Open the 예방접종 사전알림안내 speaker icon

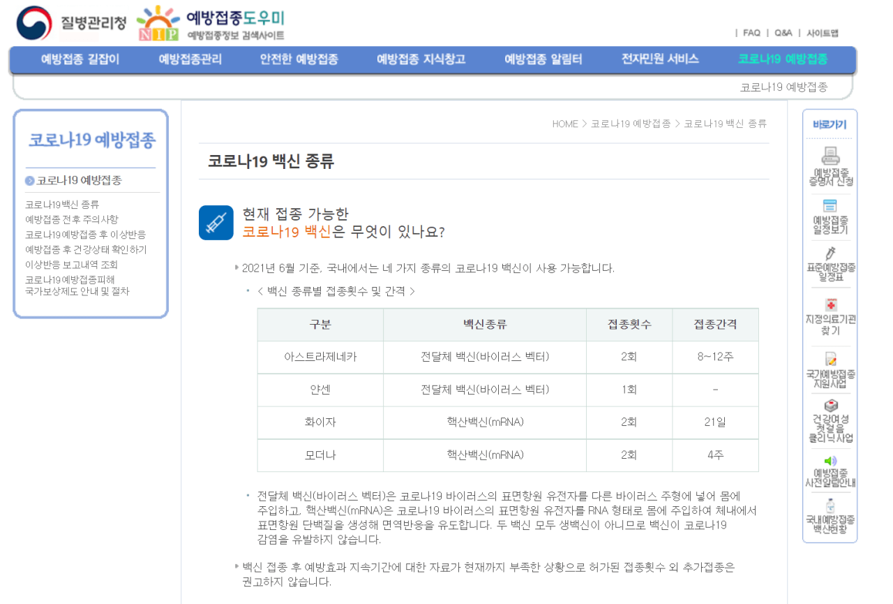click(830, 461)
